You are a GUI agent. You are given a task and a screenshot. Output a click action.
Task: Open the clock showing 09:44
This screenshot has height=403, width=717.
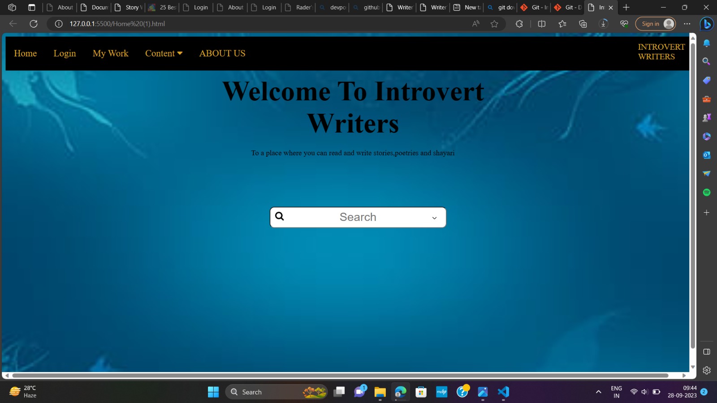682,392
